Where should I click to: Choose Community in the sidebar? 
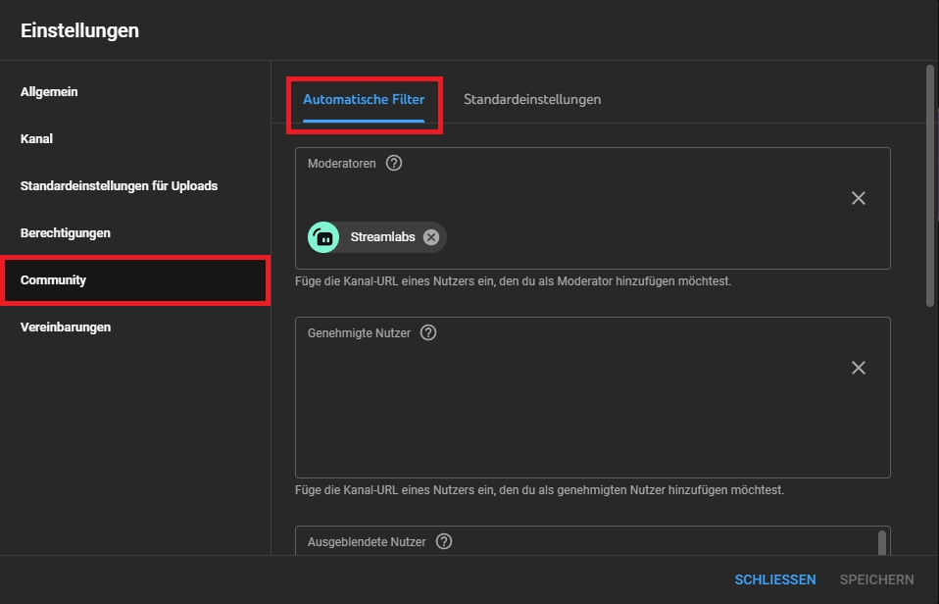pyautogui.click(x=53, y=280)
